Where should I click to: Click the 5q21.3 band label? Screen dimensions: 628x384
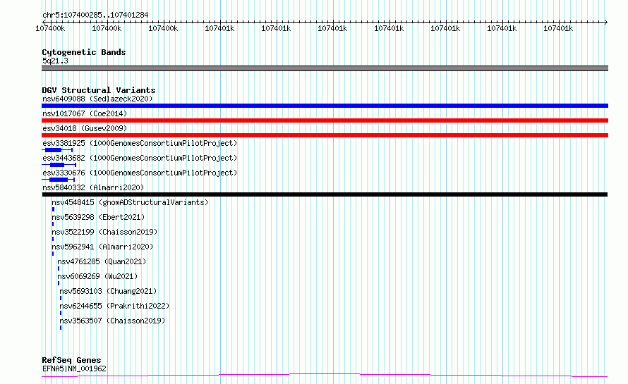(x=55, y=61)
